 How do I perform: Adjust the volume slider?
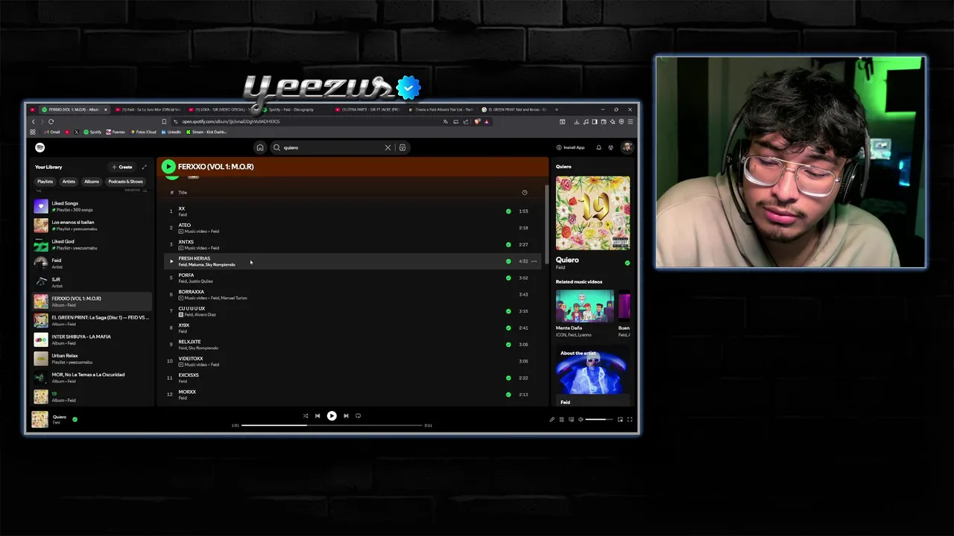[599, 420]
